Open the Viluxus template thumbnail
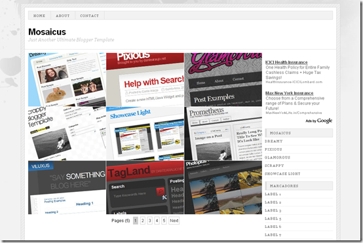The image size is (363, 243). pos(67,187)
